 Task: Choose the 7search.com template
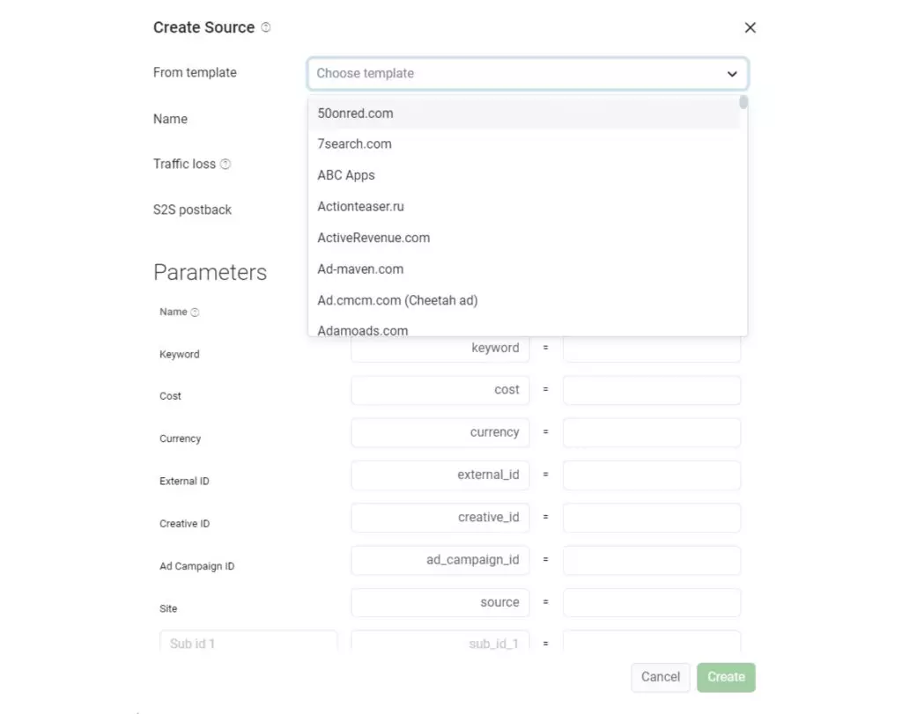point(355,144)
